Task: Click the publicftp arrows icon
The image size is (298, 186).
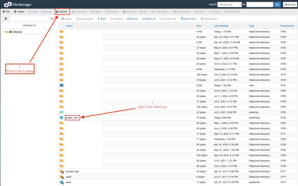Action: coord(61,112)
